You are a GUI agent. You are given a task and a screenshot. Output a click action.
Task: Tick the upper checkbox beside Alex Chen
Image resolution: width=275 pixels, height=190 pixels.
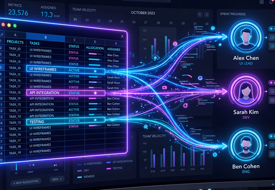tap(272, 37)
